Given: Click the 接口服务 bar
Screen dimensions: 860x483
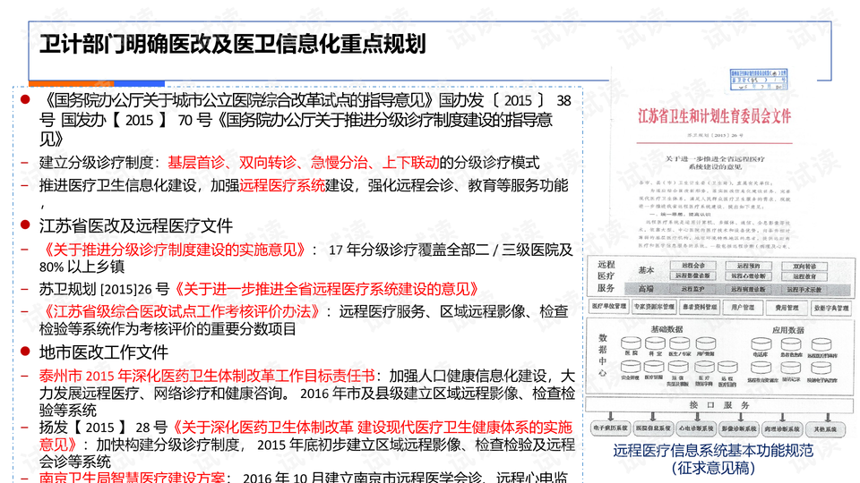Looking at the screenshot, I should click(x=719, y=405).
